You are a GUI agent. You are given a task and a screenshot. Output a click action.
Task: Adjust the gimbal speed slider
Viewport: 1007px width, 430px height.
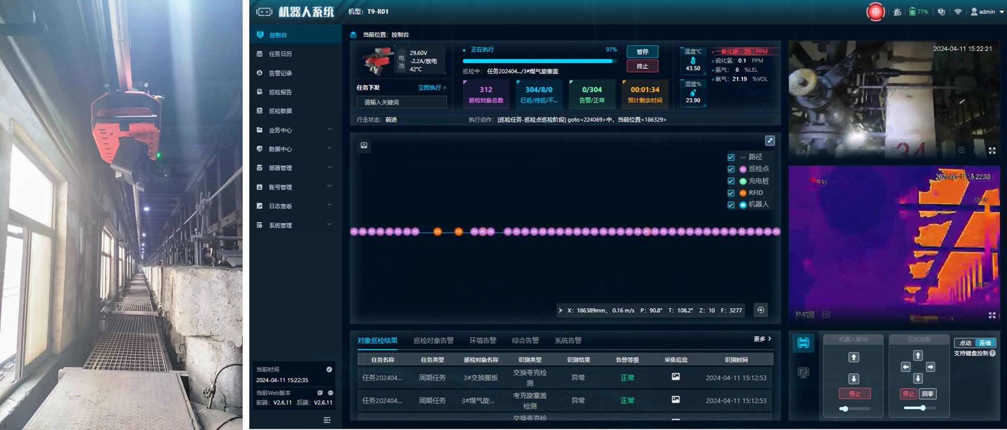[922, 408]
